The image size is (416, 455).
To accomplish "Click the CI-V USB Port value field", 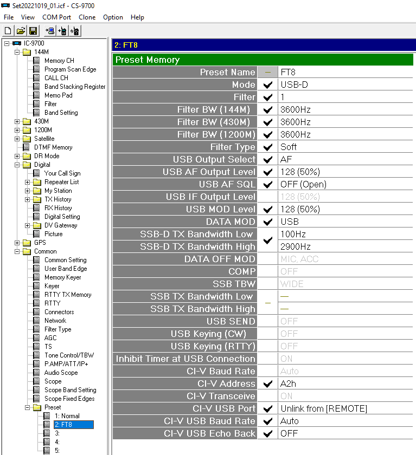I will click(345, 408).
